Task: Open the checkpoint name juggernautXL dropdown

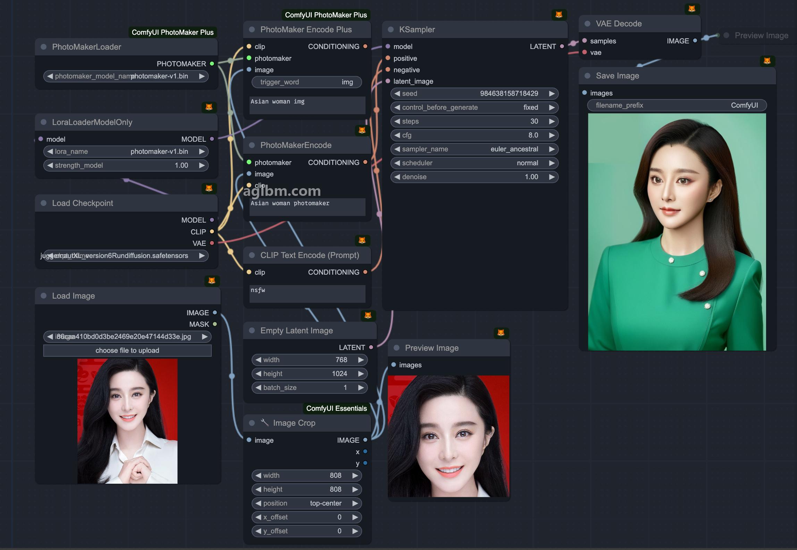Action: [x=126, y=256]
